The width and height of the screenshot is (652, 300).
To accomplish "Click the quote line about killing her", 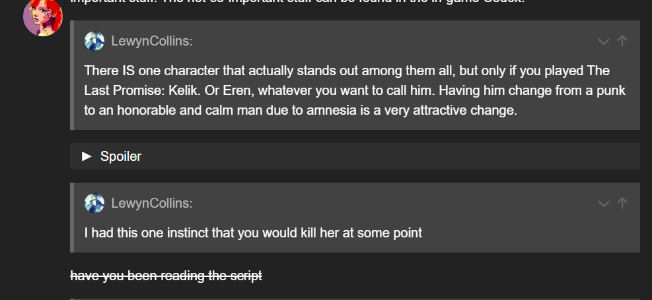I will (253, 233).
